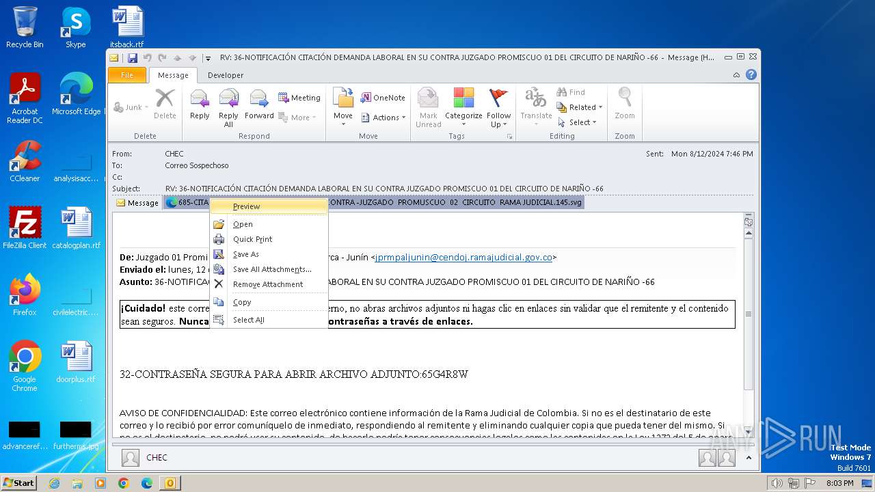Viewport: 875px width, 492px height.
Task: Select Quick Print menu entry
Action: pyautogui.click(x=269, y=239)
